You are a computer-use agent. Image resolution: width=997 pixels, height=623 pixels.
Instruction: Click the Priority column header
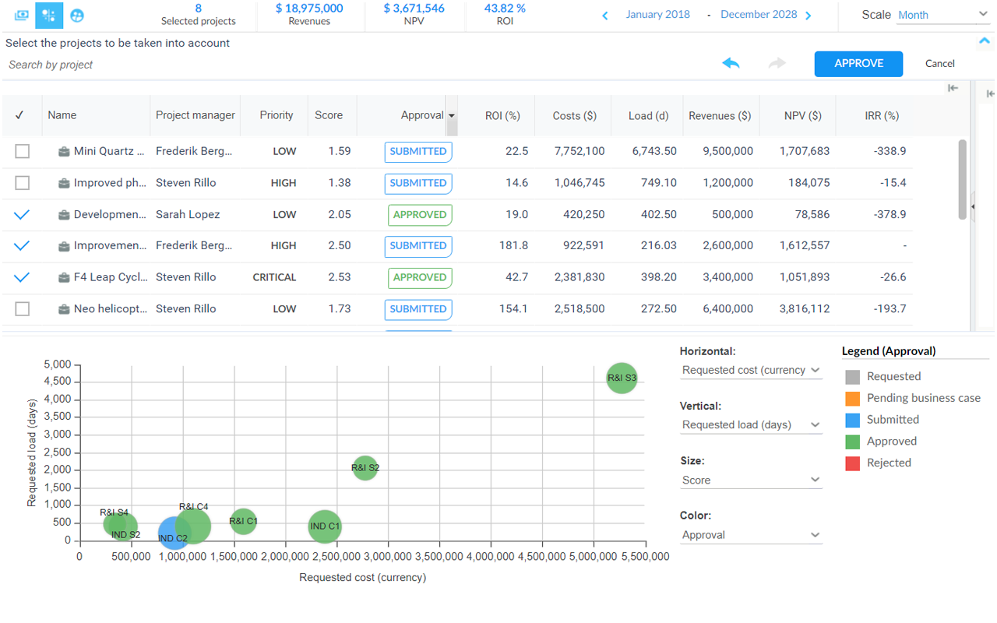click(x=277, y=115)
